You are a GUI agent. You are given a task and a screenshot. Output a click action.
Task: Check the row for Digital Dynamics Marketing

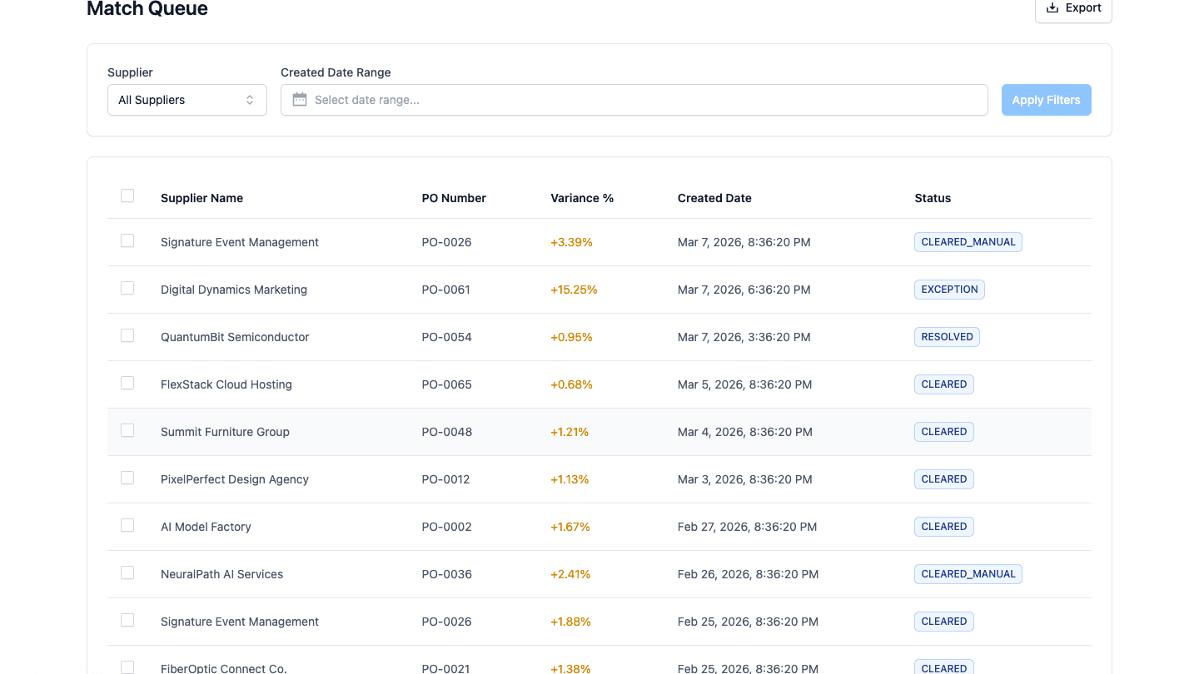127,288
